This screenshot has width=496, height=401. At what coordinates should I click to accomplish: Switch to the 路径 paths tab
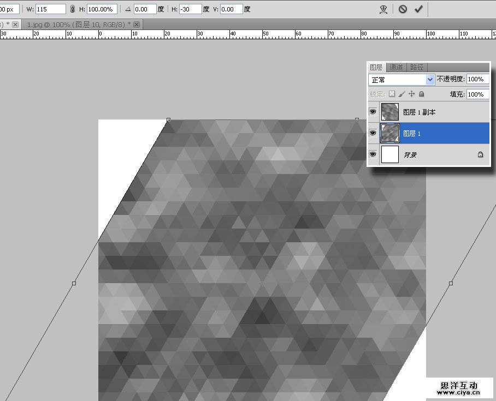pyautogui.click(x=417, y=68)
